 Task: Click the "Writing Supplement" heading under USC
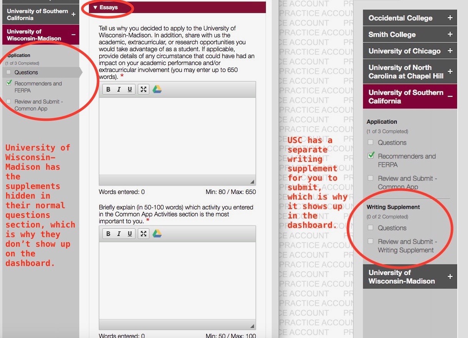pos(393,207)
